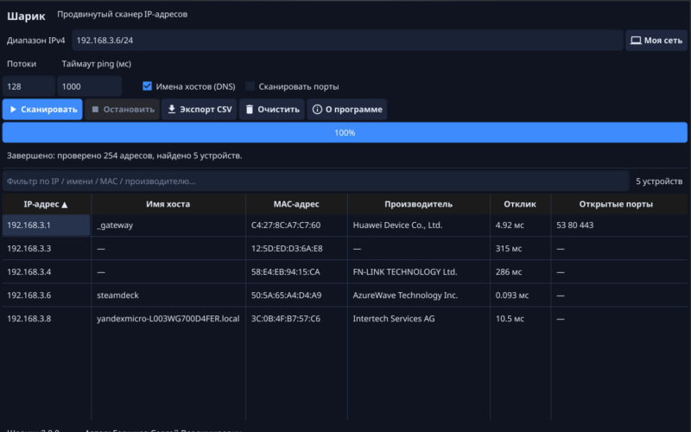Focus the Диапазон IPv4 input field
691x432 pixels.
tap(347, 41)
